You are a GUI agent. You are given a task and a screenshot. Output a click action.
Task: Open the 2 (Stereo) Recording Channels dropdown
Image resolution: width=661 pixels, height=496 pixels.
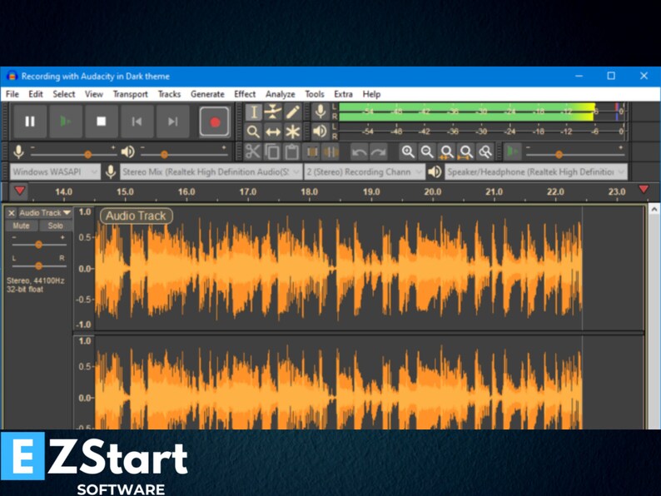tap(365, 172)
